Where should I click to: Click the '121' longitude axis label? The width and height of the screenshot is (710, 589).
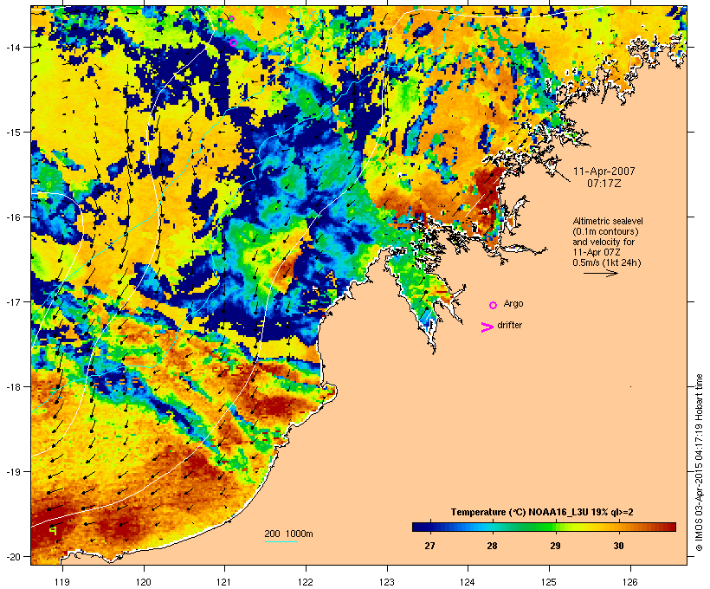pos(224,582)
